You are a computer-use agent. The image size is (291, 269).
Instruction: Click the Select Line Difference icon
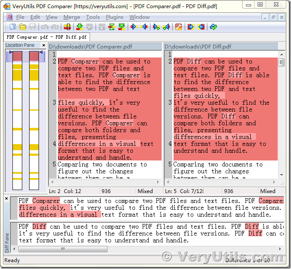point(67,27)
